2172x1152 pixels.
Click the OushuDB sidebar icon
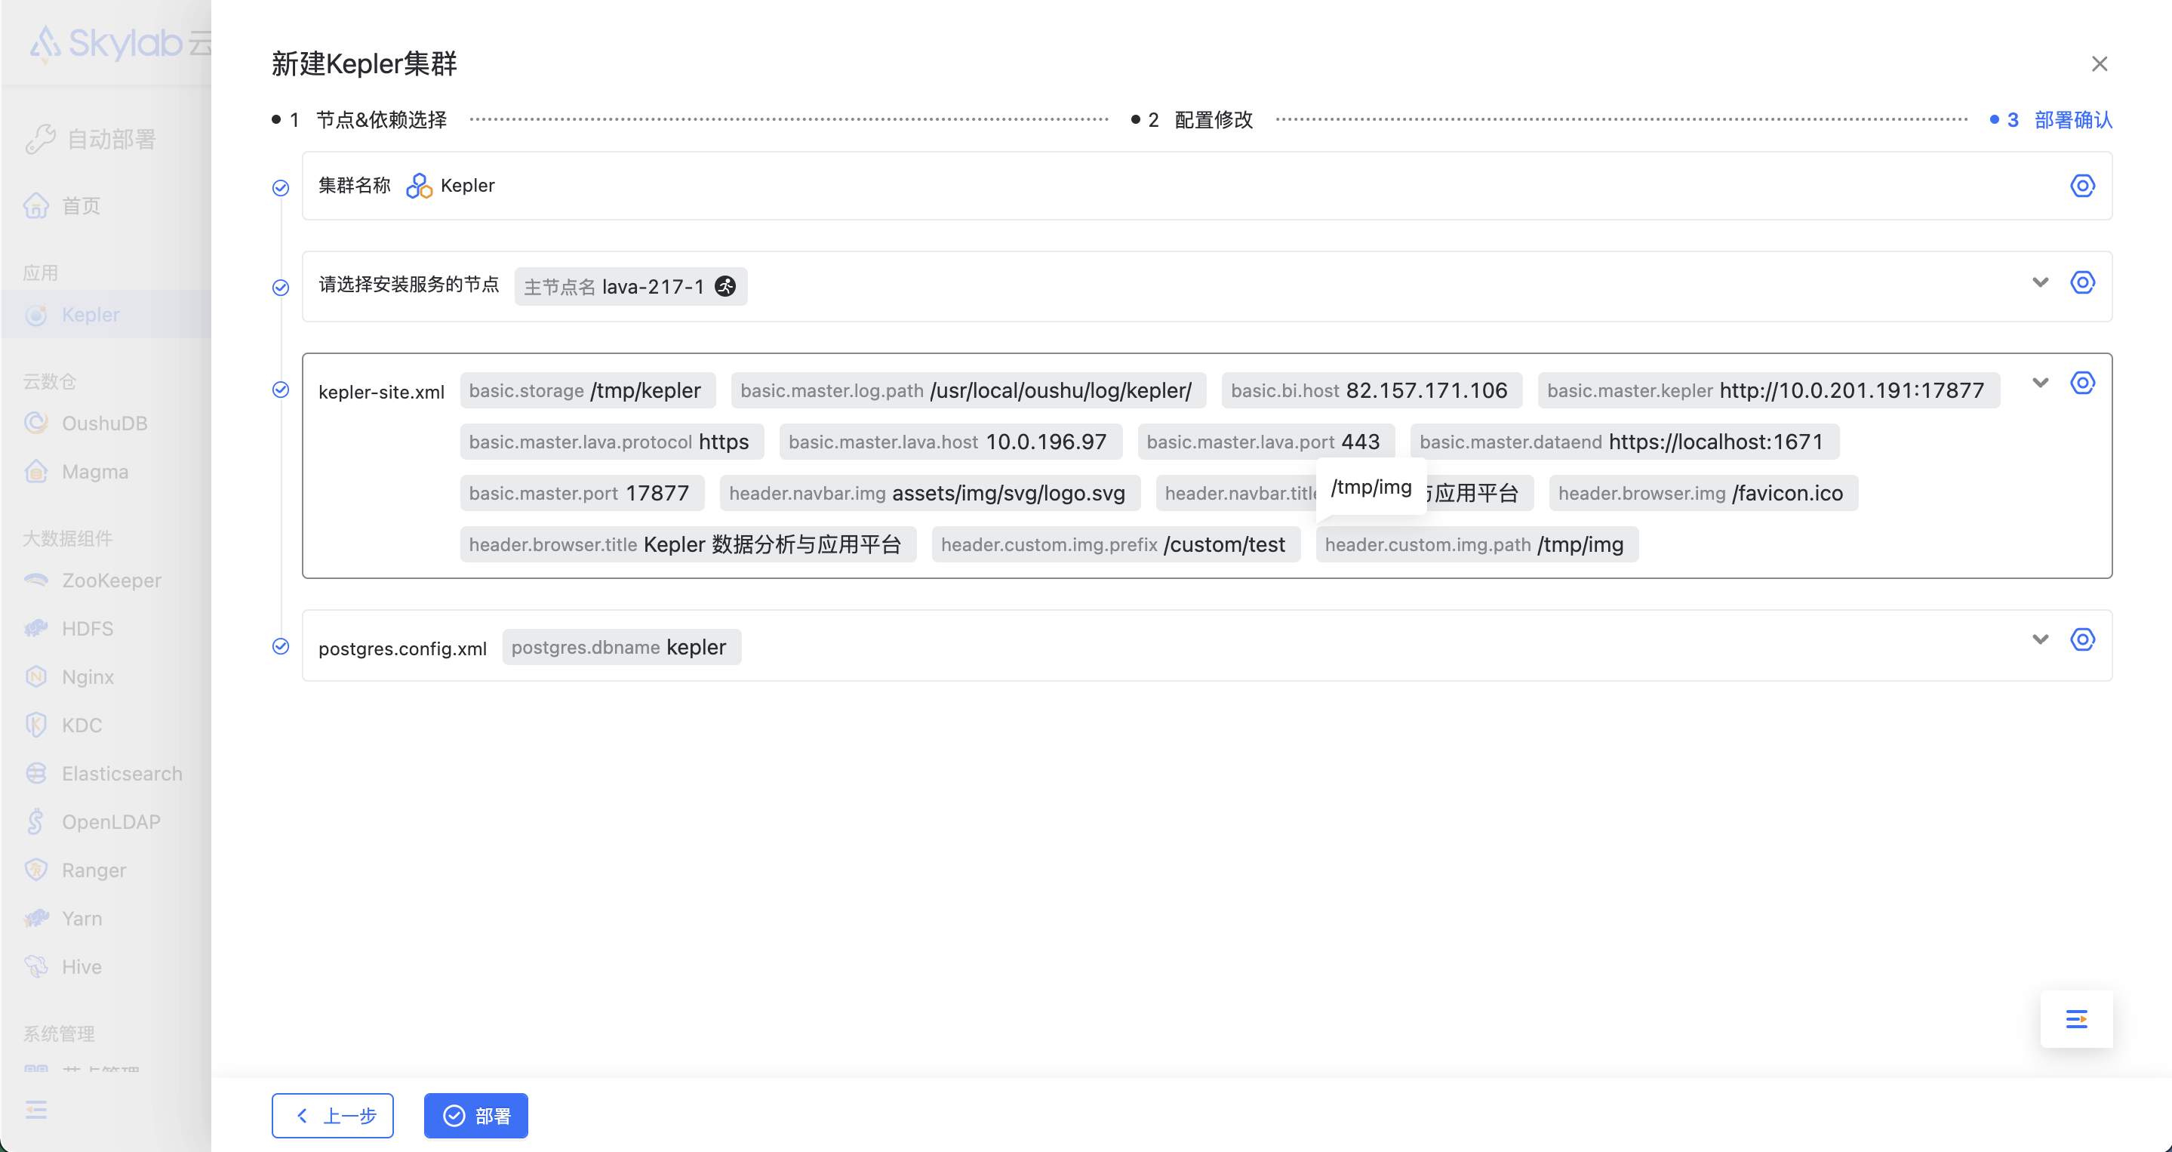point(36,423)
